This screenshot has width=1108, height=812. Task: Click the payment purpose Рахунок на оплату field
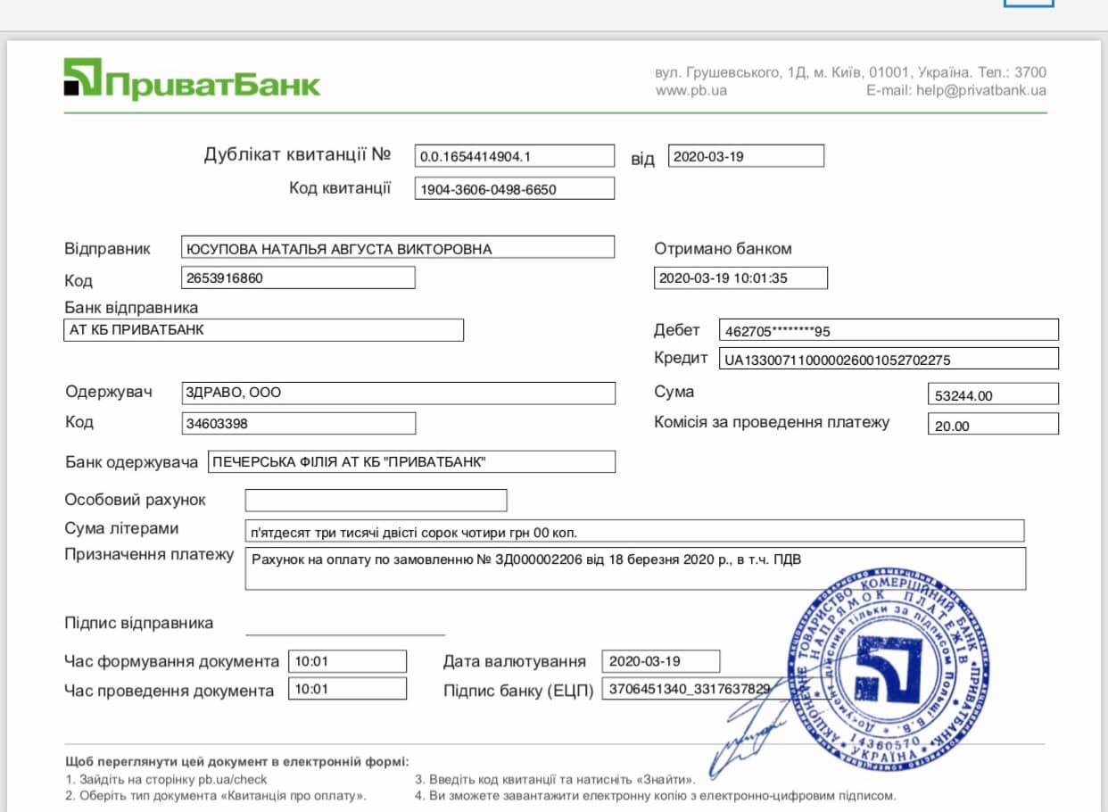point(635,568)
